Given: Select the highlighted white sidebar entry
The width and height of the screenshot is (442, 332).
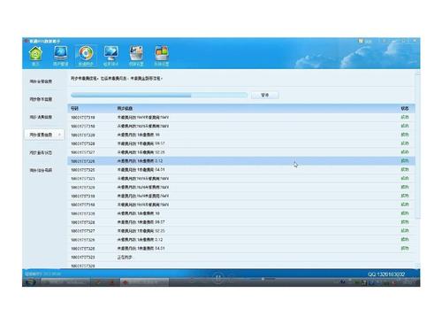Looking at the screenshot, I should [x=44, y=135].
